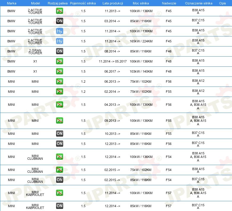Click the Nadwozie column header
Image resolution: width=232 pixels, height=211 pixels.
click(x=169, y=3)
